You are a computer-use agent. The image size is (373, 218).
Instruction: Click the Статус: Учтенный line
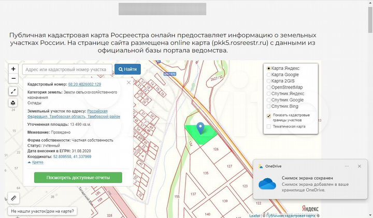point(44,146)
